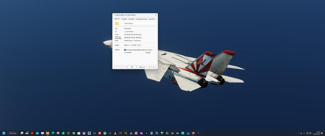Open the Microsoft Store taskbar icon

(79, 133)
